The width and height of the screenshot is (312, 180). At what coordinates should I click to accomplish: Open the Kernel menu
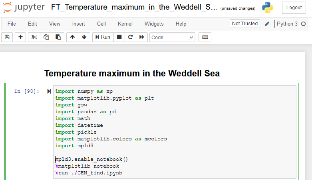125,24
